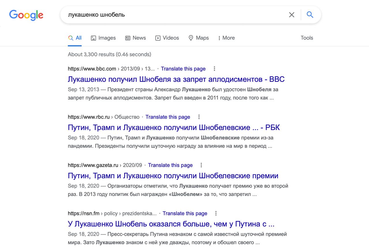
Task: Translate the gazeta.ru result page
Action: [x=170, y=165]
